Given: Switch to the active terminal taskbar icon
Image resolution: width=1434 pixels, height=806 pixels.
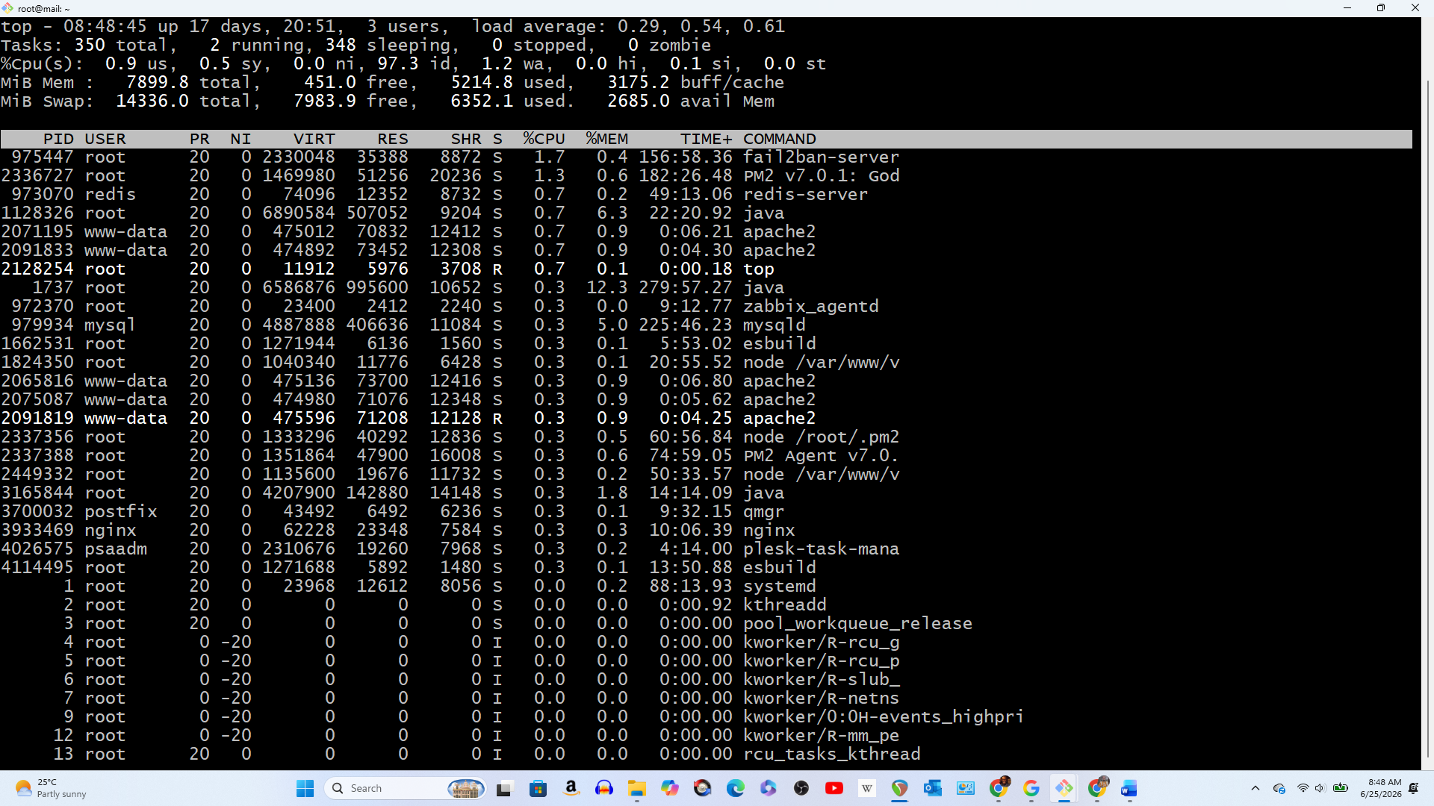Looking at the screenshot, I should click(x=1064, y=788).
